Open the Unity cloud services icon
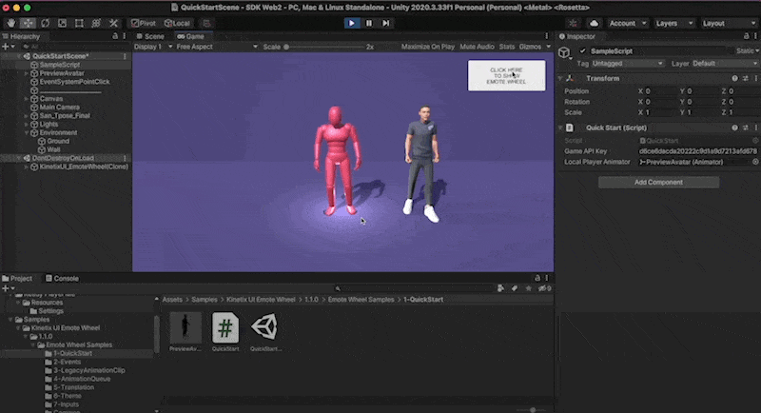This screenshot has height=413, width=761. tap(594, 23)
